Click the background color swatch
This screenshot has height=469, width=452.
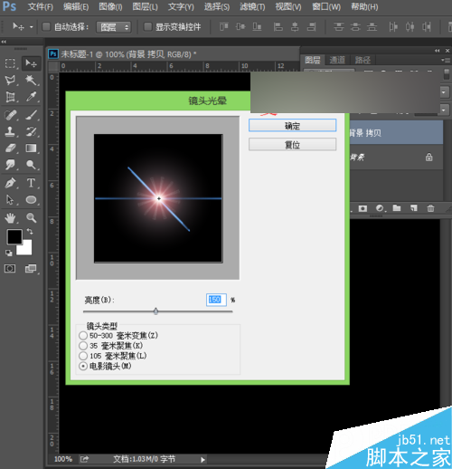(26, 249)
